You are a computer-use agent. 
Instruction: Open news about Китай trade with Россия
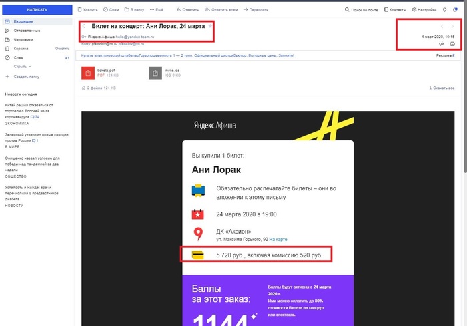pyautogui.click(x=29, y=111)
